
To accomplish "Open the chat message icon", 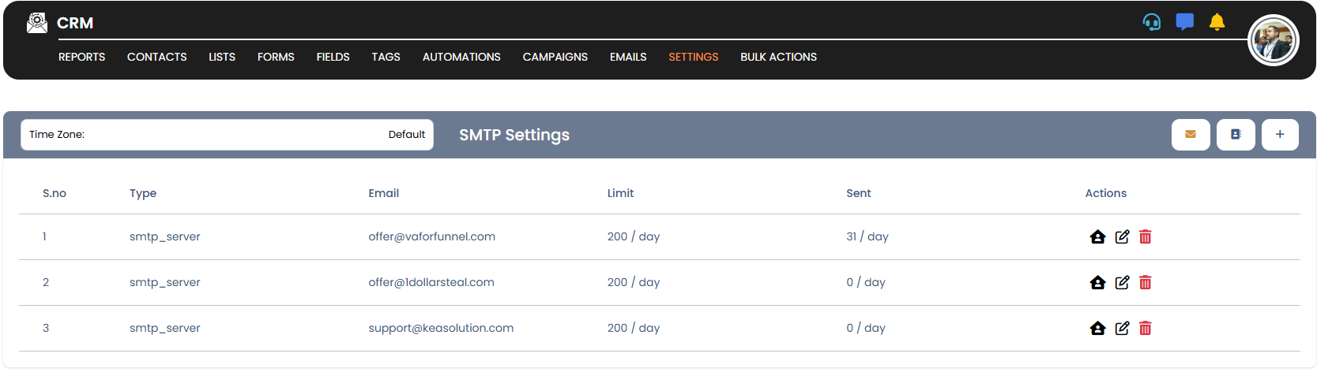I will (1184, 22).
